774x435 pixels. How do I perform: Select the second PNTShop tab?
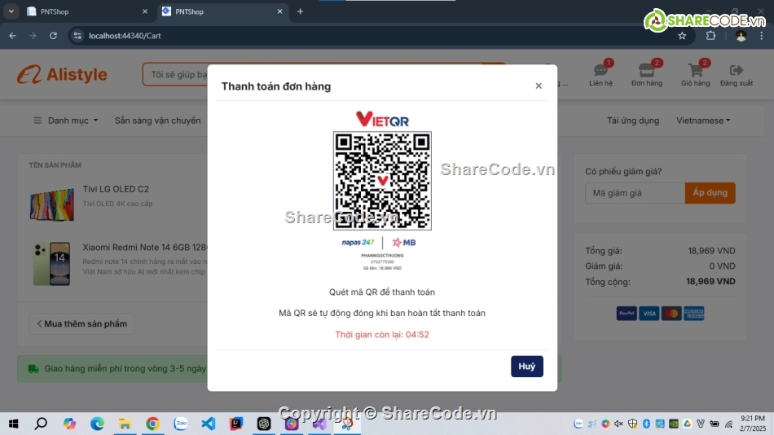point(222,11)
